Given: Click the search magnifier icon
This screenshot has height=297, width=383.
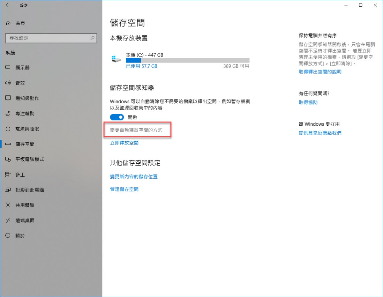Looking at the screenshot, I should click(x=93, y=38).
